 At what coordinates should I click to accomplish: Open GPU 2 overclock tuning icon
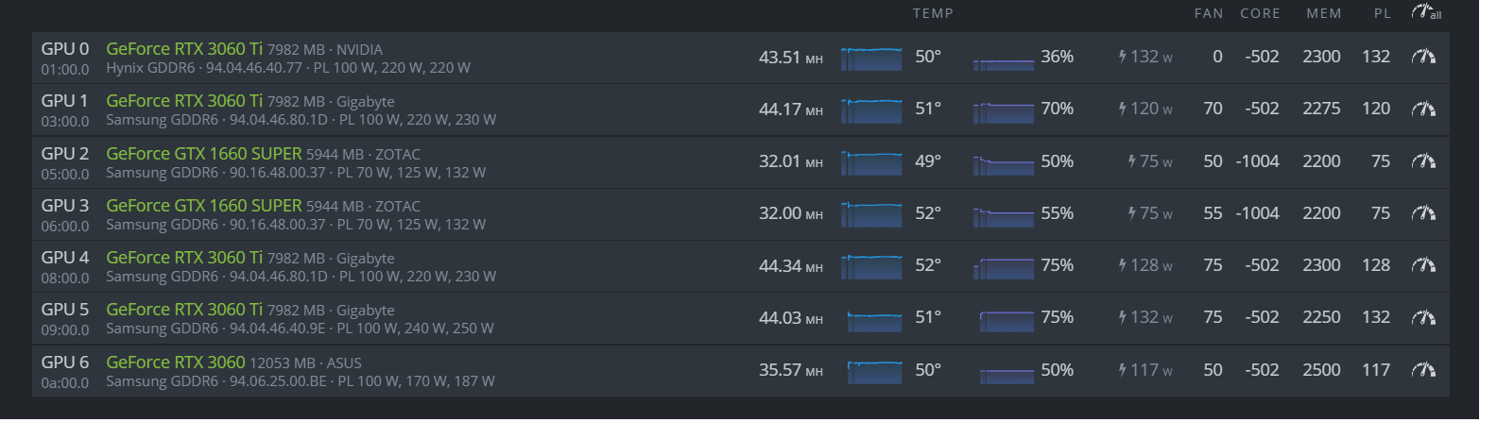(1423, 161)
